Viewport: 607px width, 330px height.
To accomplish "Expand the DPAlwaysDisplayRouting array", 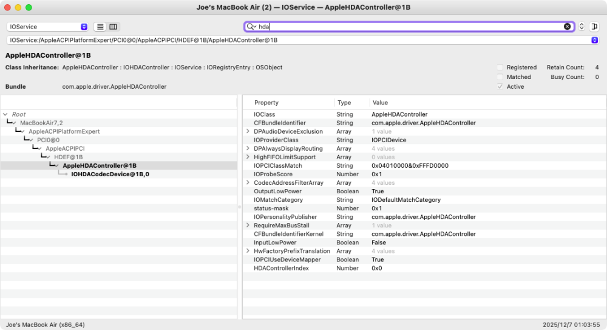I will [248, 148].
